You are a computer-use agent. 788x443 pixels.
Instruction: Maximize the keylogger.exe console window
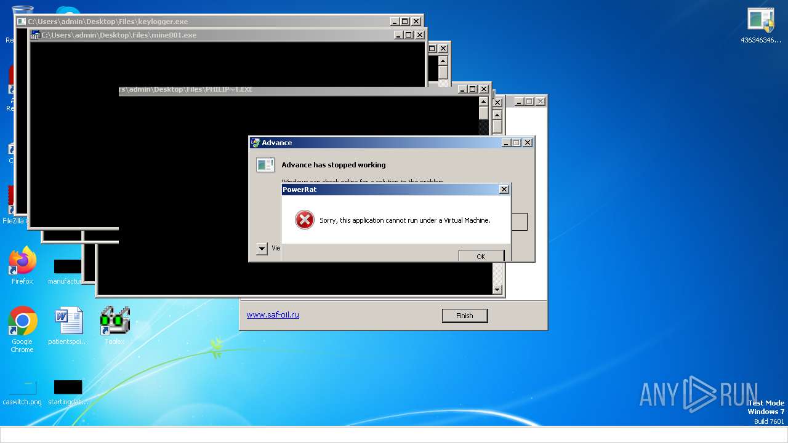point(405,22)
